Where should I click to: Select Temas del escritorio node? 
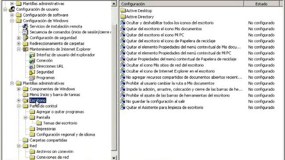click(60, 123)
